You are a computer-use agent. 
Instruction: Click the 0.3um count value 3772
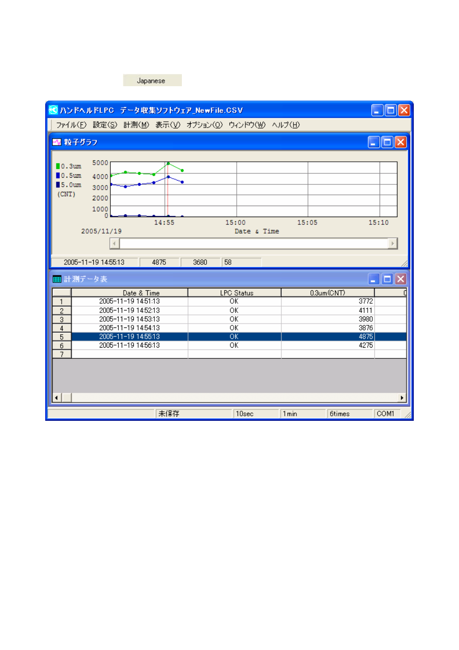click(366, 301)
